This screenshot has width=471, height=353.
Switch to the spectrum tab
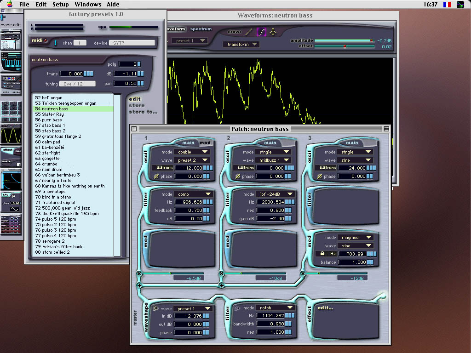201,29
